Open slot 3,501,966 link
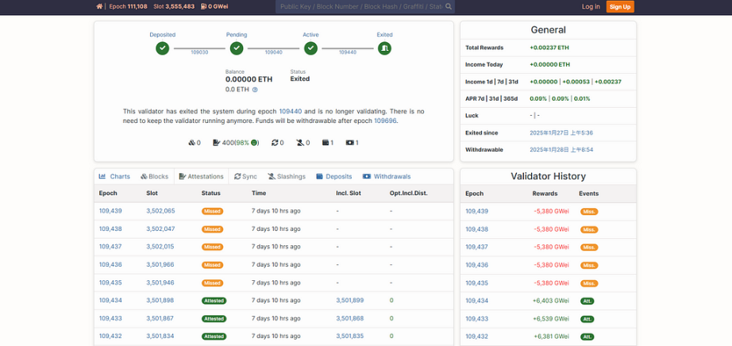 160,265
